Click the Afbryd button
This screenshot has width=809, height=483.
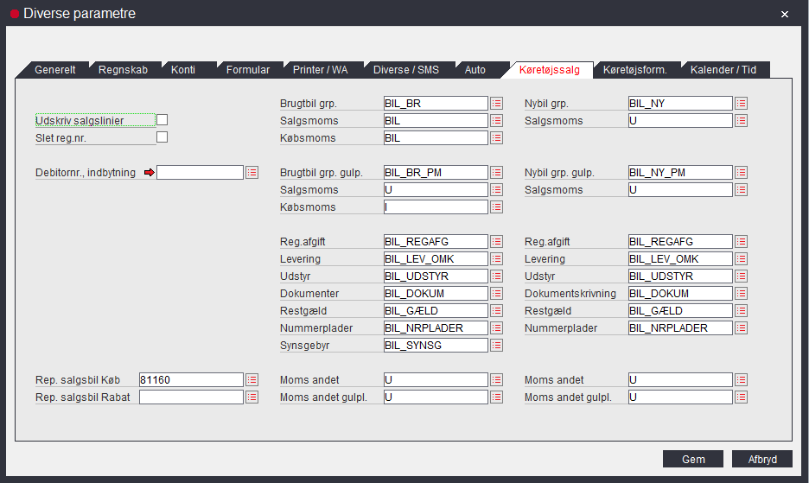pos(761,460)
